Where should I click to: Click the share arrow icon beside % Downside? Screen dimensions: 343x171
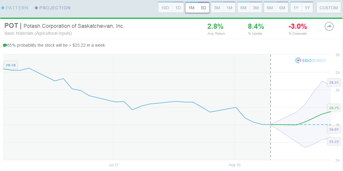tap(329, 27)
